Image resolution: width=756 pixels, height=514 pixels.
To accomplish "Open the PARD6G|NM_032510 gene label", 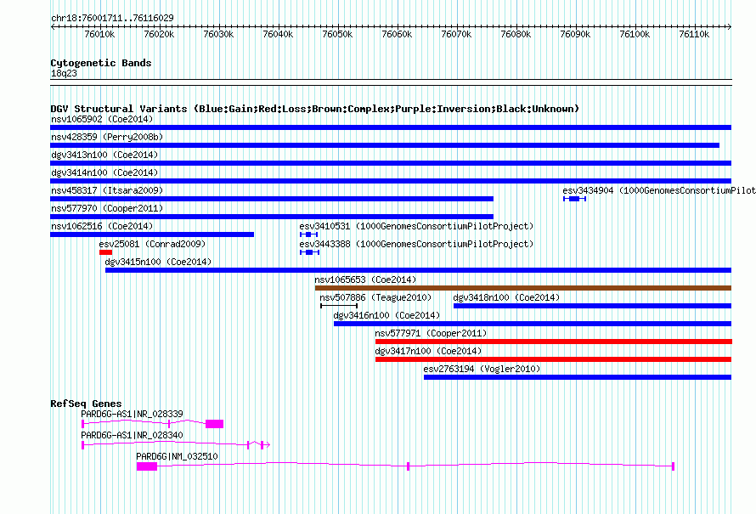I will click(177, 456).
